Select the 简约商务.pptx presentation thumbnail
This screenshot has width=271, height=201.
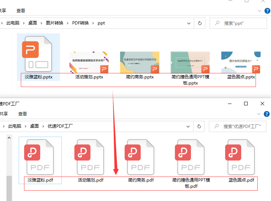click(140, 63)
